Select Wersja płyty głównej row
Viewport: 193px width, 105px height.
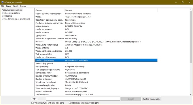point(96,63)
